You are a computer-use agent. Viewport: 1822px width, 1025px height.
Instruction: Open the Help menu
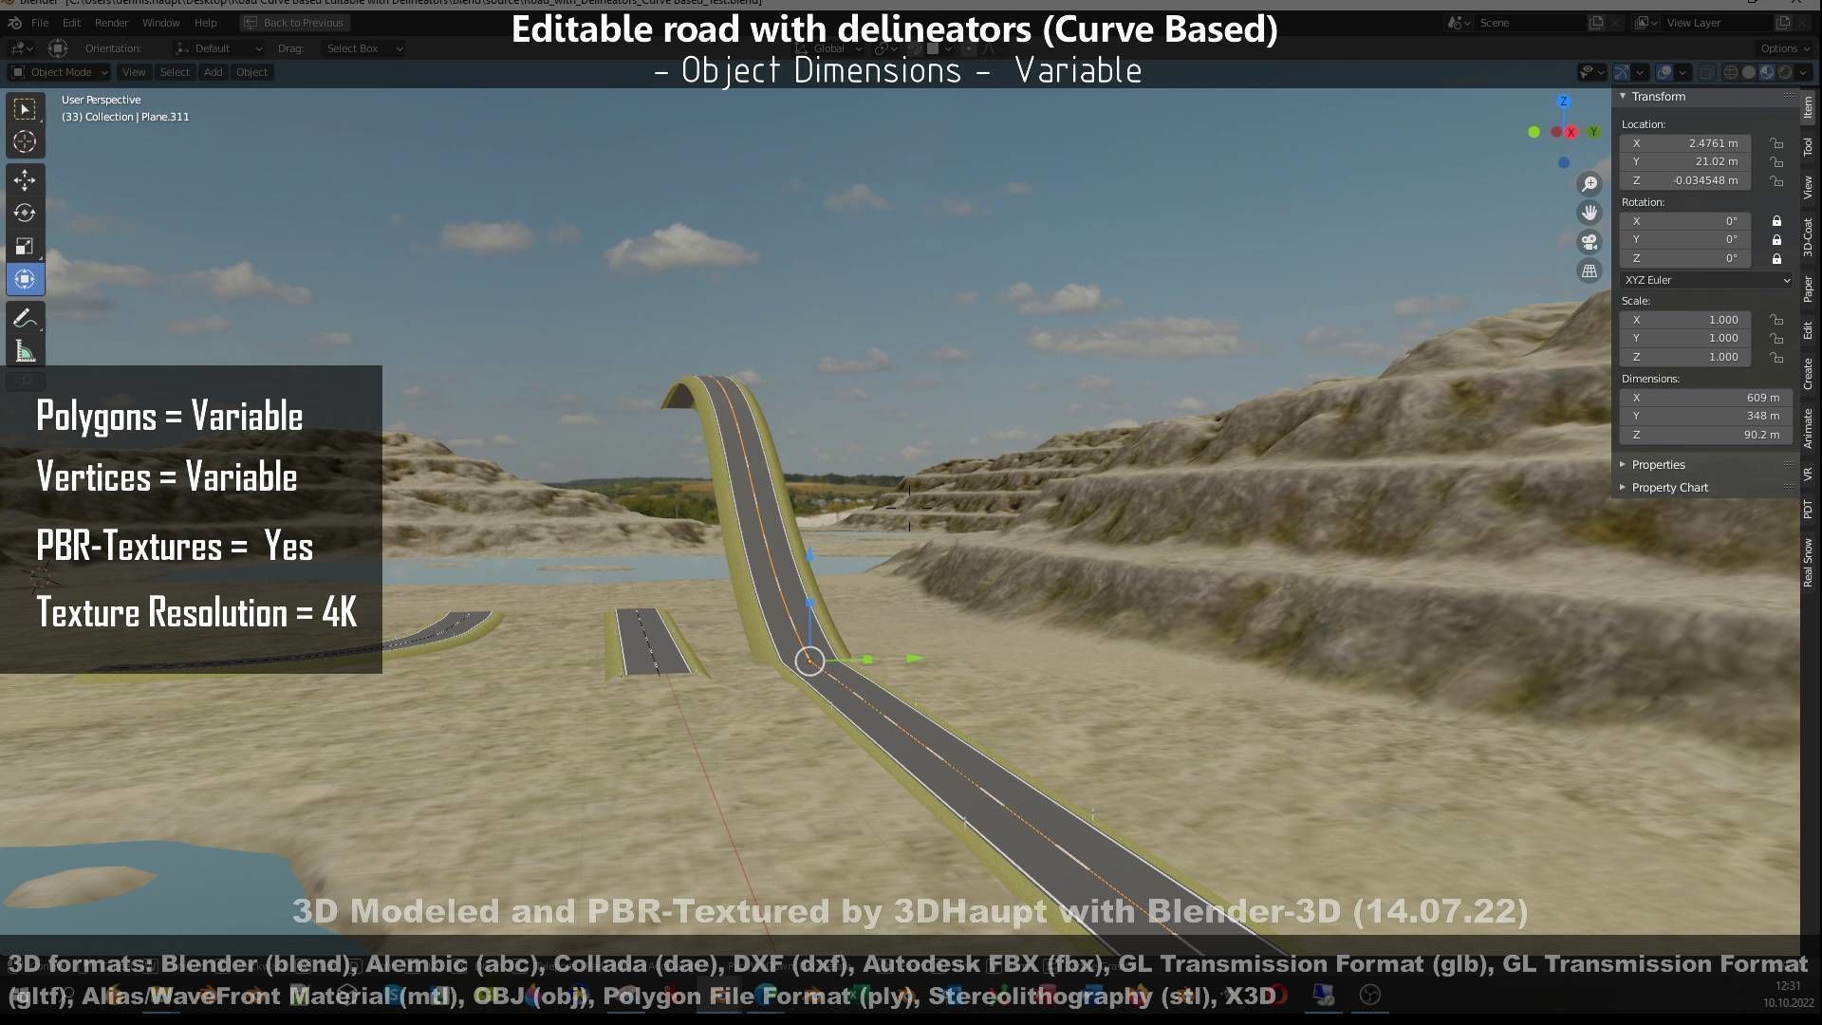(x=205, y=23)
